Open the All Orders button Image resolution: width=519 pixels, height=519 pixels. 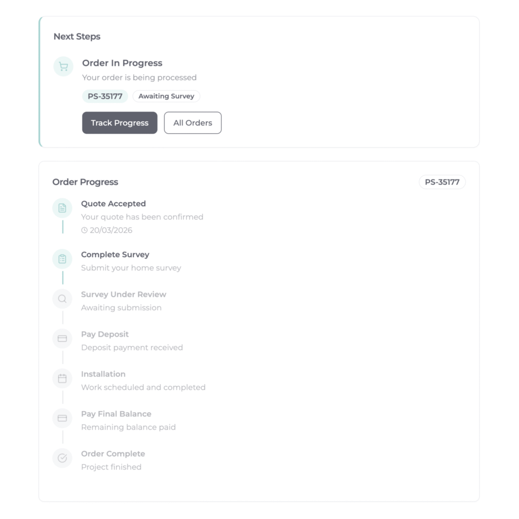click(x=193, y=123)
